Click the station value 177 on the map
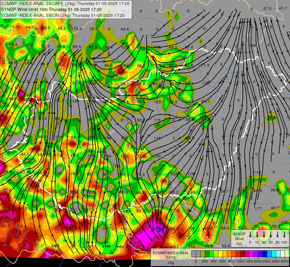The image size is (290, 267). tap(258, 209)
